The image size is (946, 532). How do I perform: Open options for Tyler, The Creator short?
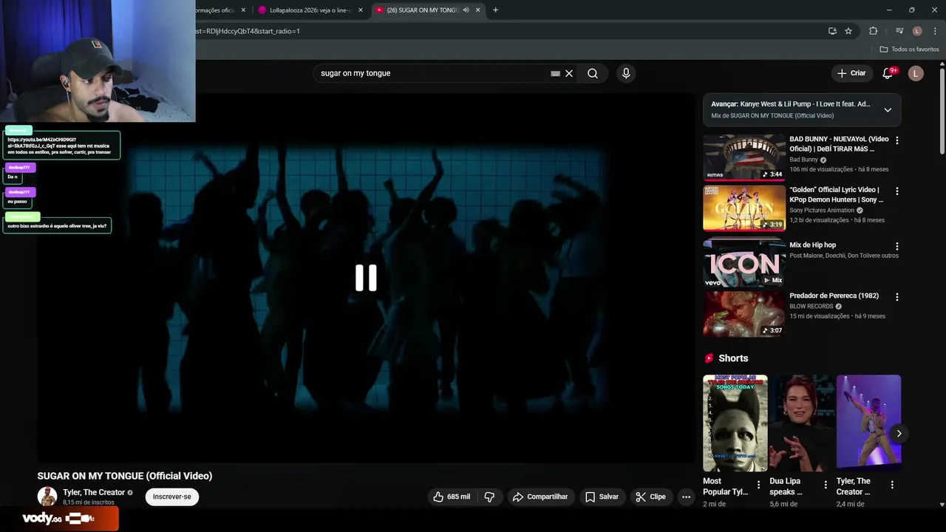pos(892,485)
